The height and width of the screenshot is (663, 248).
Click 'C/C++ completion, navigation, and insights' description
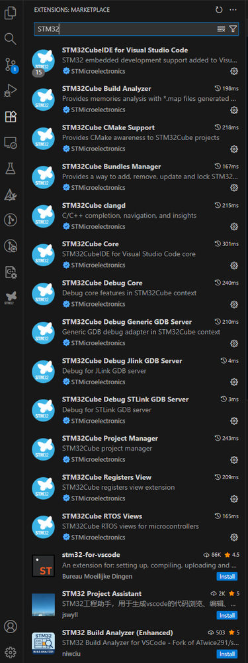(x=129, y=216)
